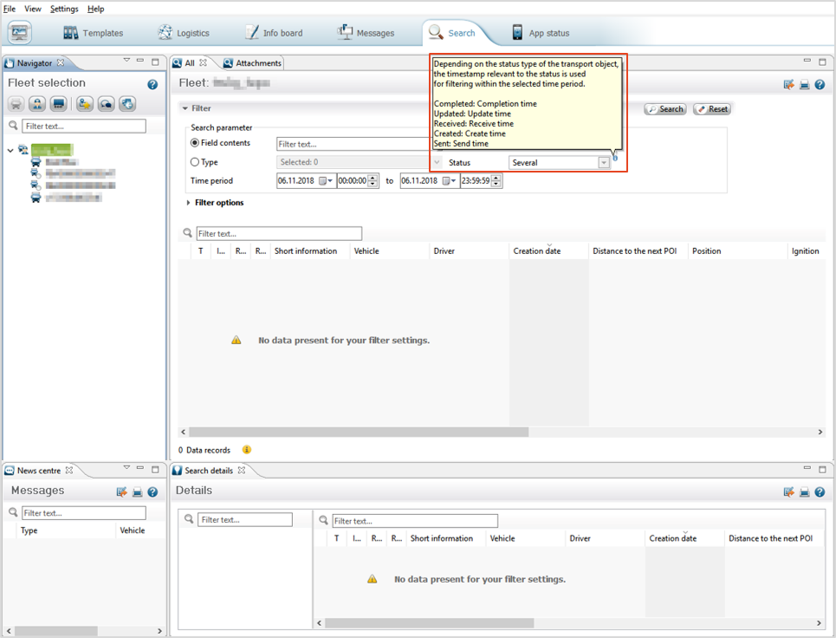Print the News centre messages
Screen dimensions: 836x638
pos(137,492)
